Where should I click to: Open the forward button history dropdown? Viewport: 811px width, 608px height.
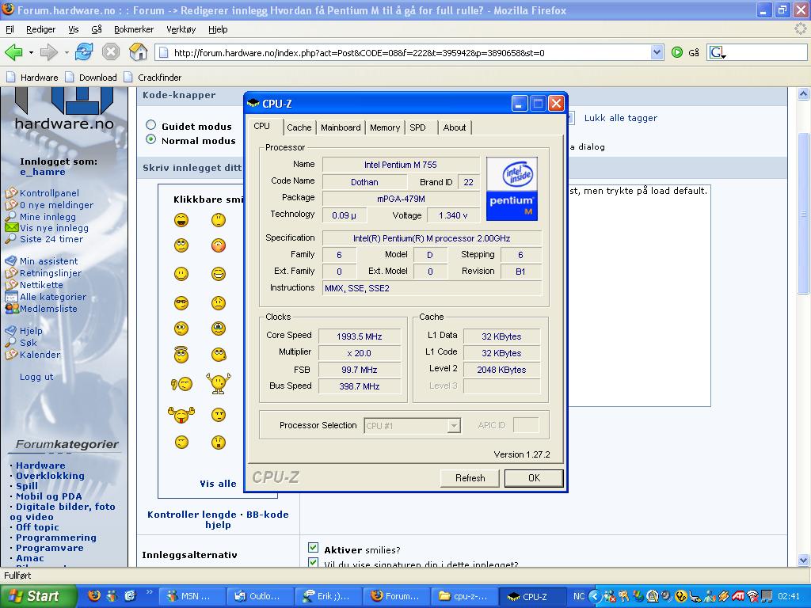pos(67,52)
